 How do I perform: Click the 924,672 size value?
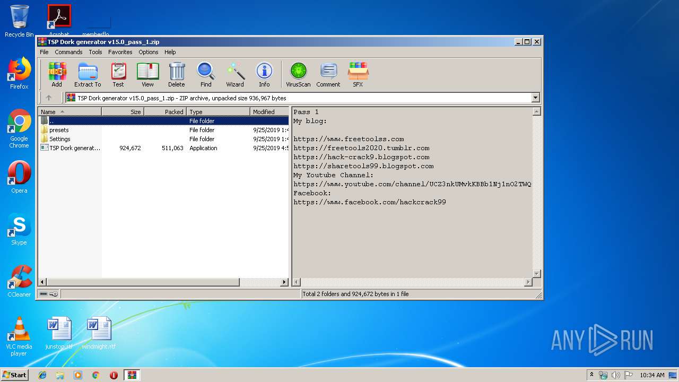130,148
